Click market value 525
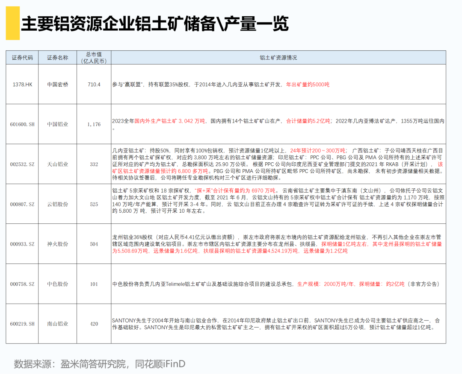The width and height of the screenshot is (462, 375). coord(94,204)
